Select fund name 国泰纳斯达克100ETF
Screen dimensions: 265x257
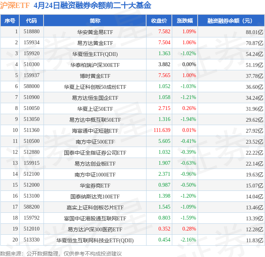pyautogui.click(x=95, y=197)
